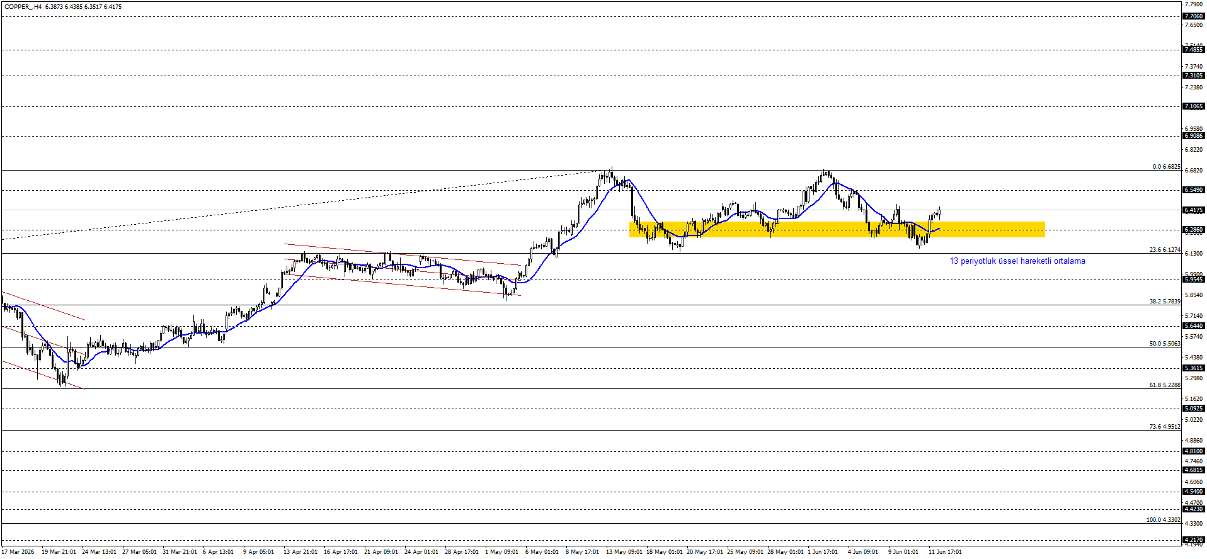The image size is (1207, 559).
Task: Click the 7.4855 price level tag
Action: [x=1194, y=50]
